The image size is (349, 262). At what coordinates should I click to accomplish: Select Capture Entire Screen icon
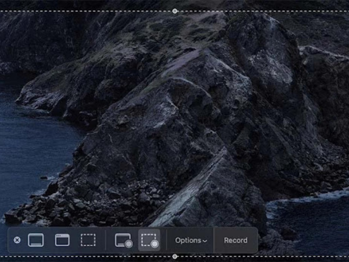pyautogui.click(x=36, y=240)
